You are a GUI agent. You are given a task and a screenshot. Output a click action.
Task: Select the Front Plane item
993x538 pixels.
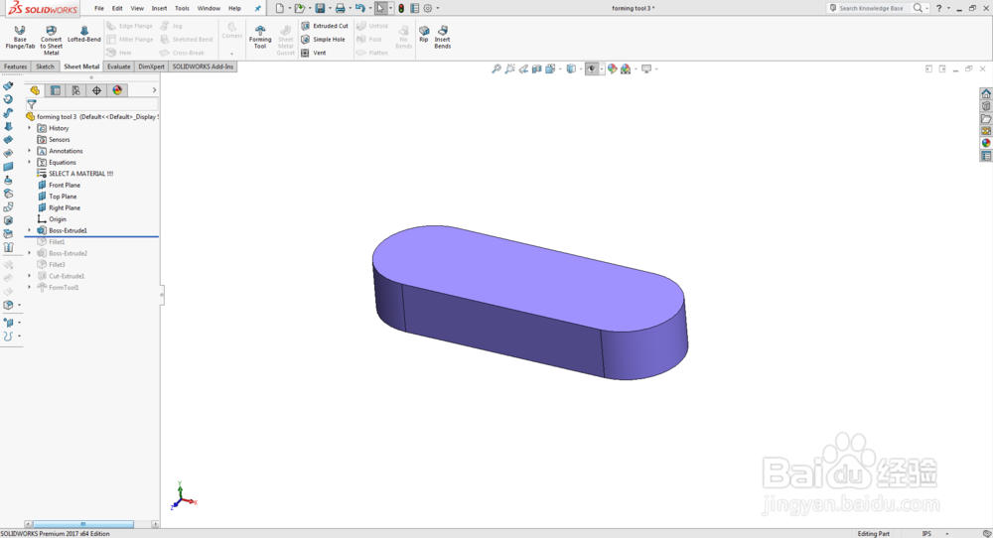59,185
